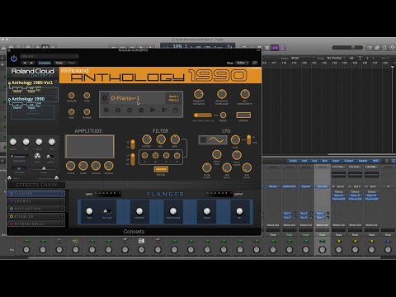Toggle the Distortion effect power
This screenshot has height=297, width=396.
tap(12, 209)
